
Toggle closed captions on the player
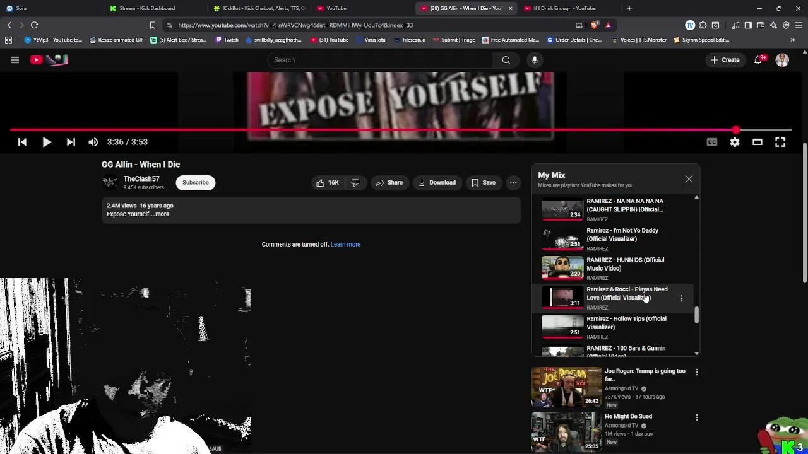[712, 143]
